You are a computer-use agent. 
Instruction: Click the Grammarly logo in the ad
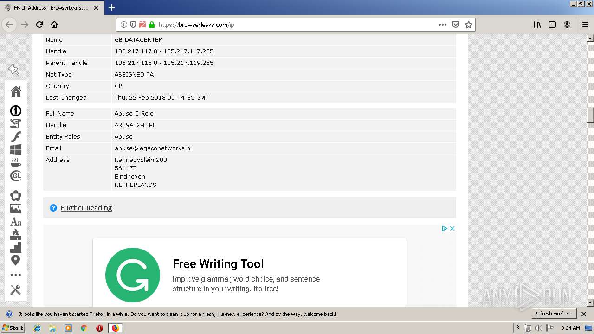[x=133, y=275]
